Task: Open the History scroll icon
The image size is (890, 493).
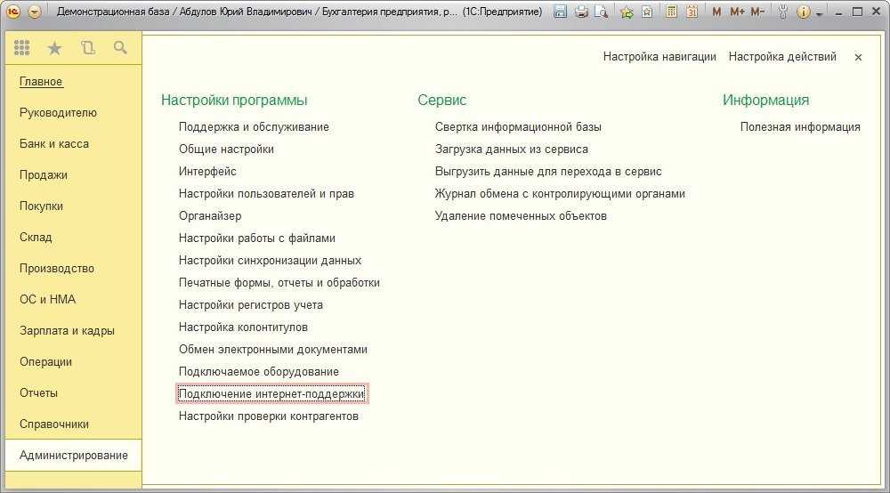Action: [x=87, y=48]
